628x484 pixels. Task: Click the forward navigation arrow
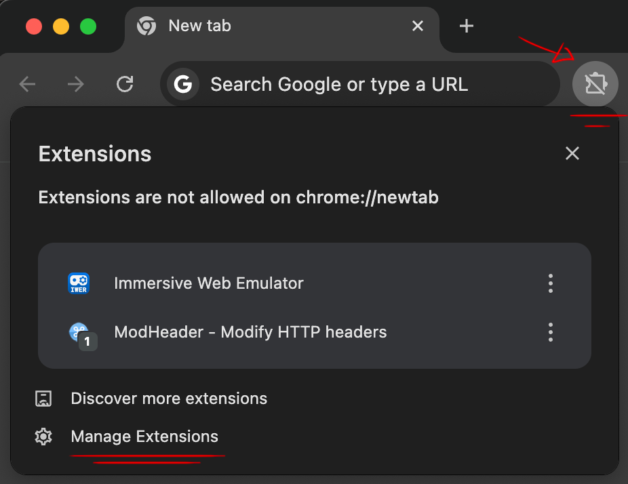[x=76, y=84]
